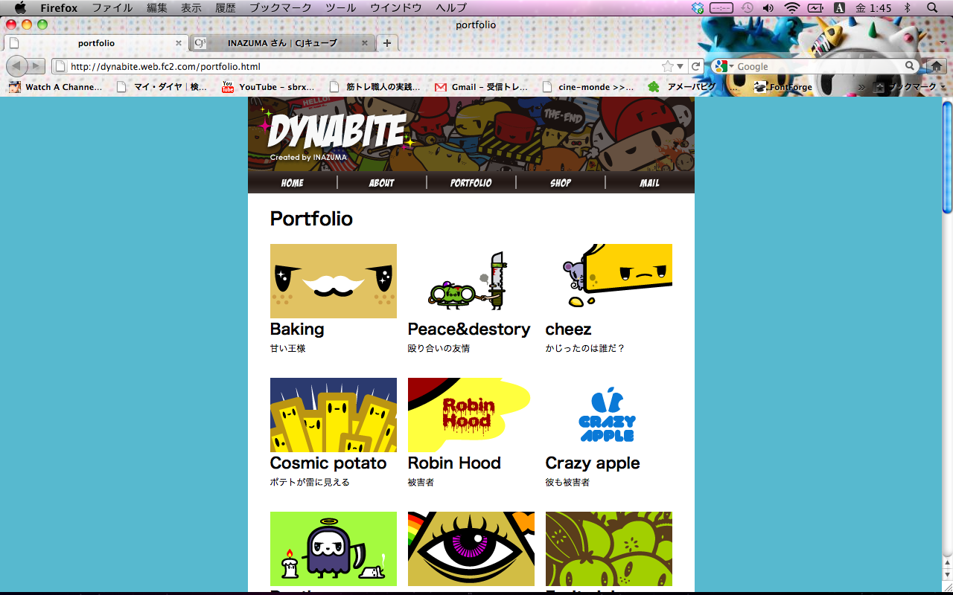Expand the ブックマーク bookmarks menu
The image size is (953, 595).
click(x=911, y=87)
